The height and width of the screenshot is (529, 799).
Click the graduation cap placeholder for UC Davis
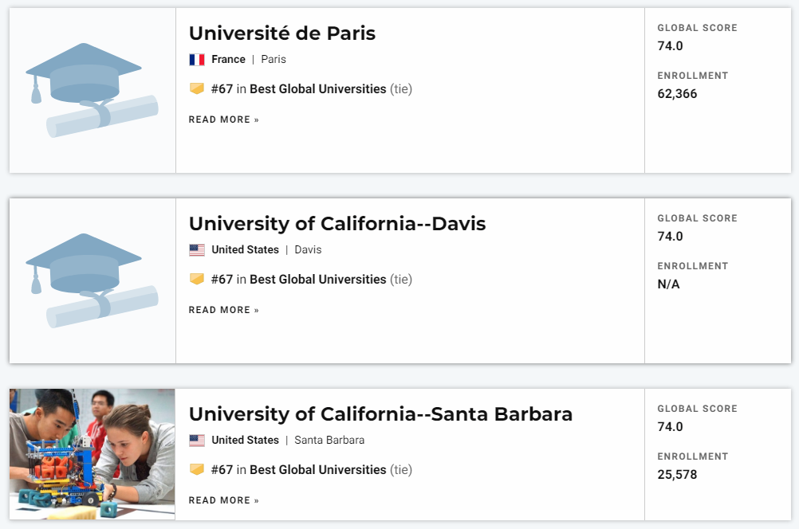92,280
